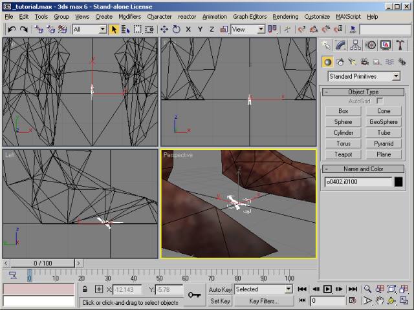
Task: Select the Move transform tool
Action: tap(164, 29)
